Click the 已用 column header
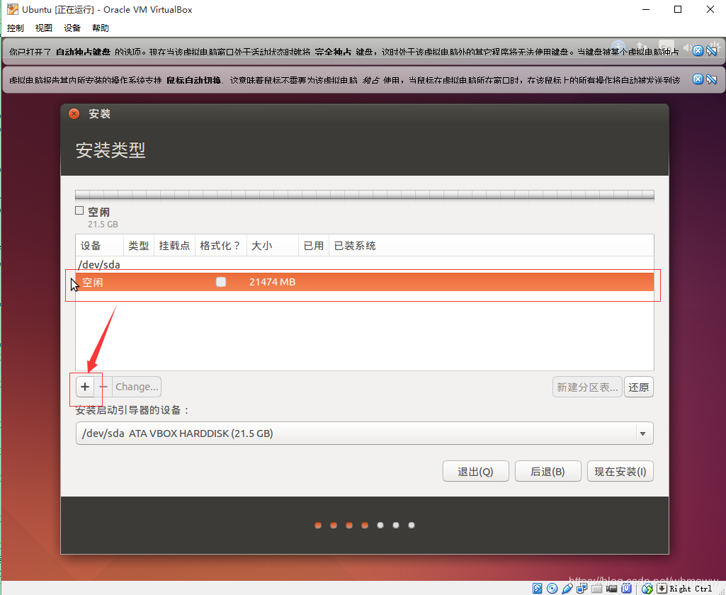Image resolution: width=726 pixels, height=595 pixels. pos(314,245)
